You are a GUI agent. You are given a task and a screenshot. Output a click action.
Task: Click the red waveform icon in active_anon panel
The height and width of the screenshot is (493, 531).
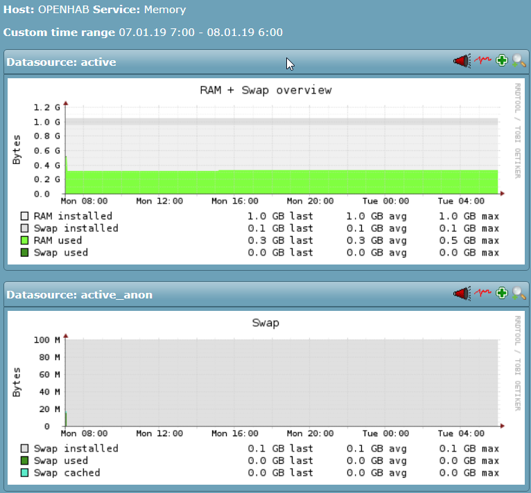point(483,294)
